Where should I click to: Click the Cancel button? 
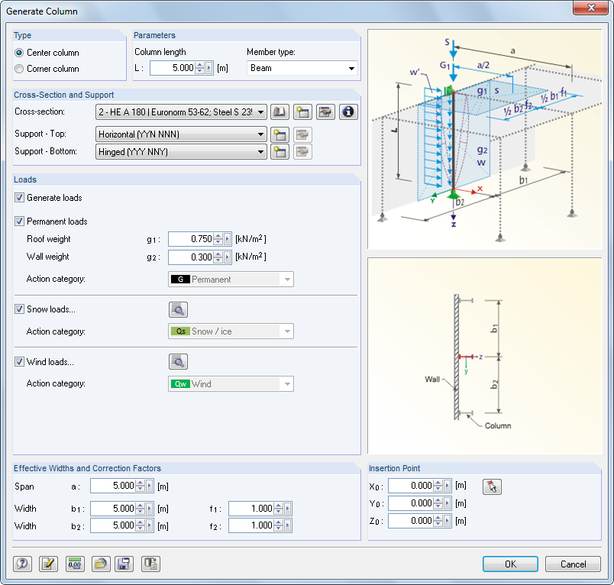[x=573, y=564]
